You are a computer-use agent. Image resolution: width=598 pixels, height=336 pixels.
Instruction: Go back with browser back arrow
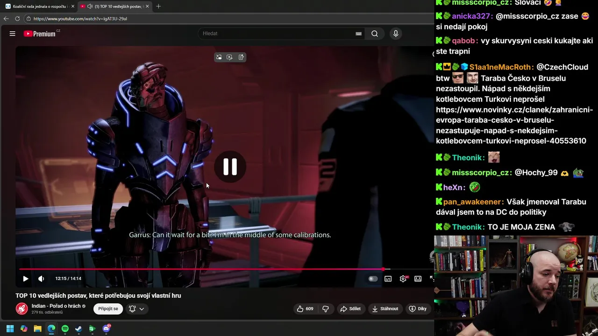click(x=6, y=19)
